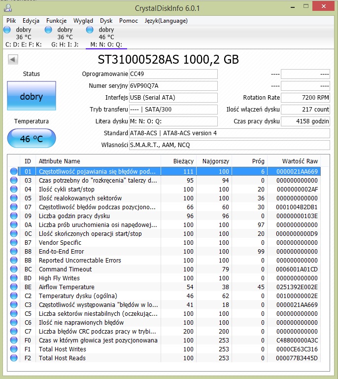Image resolution: width=338 pixels, height=379 pixels.
Task: Click status icon of attribute C6 row
Action: point(14,323)
